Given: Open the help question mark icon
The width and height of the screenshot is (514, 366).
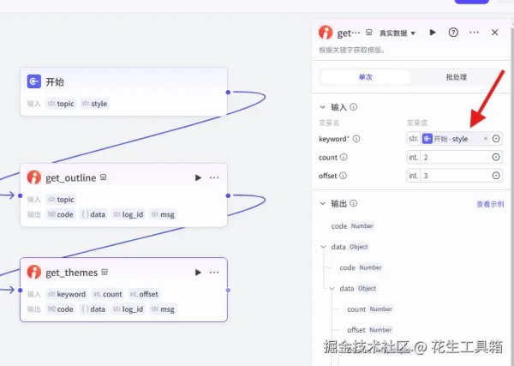Looking at the screenshot, I should pyautogui.click(x=453, y=32).
